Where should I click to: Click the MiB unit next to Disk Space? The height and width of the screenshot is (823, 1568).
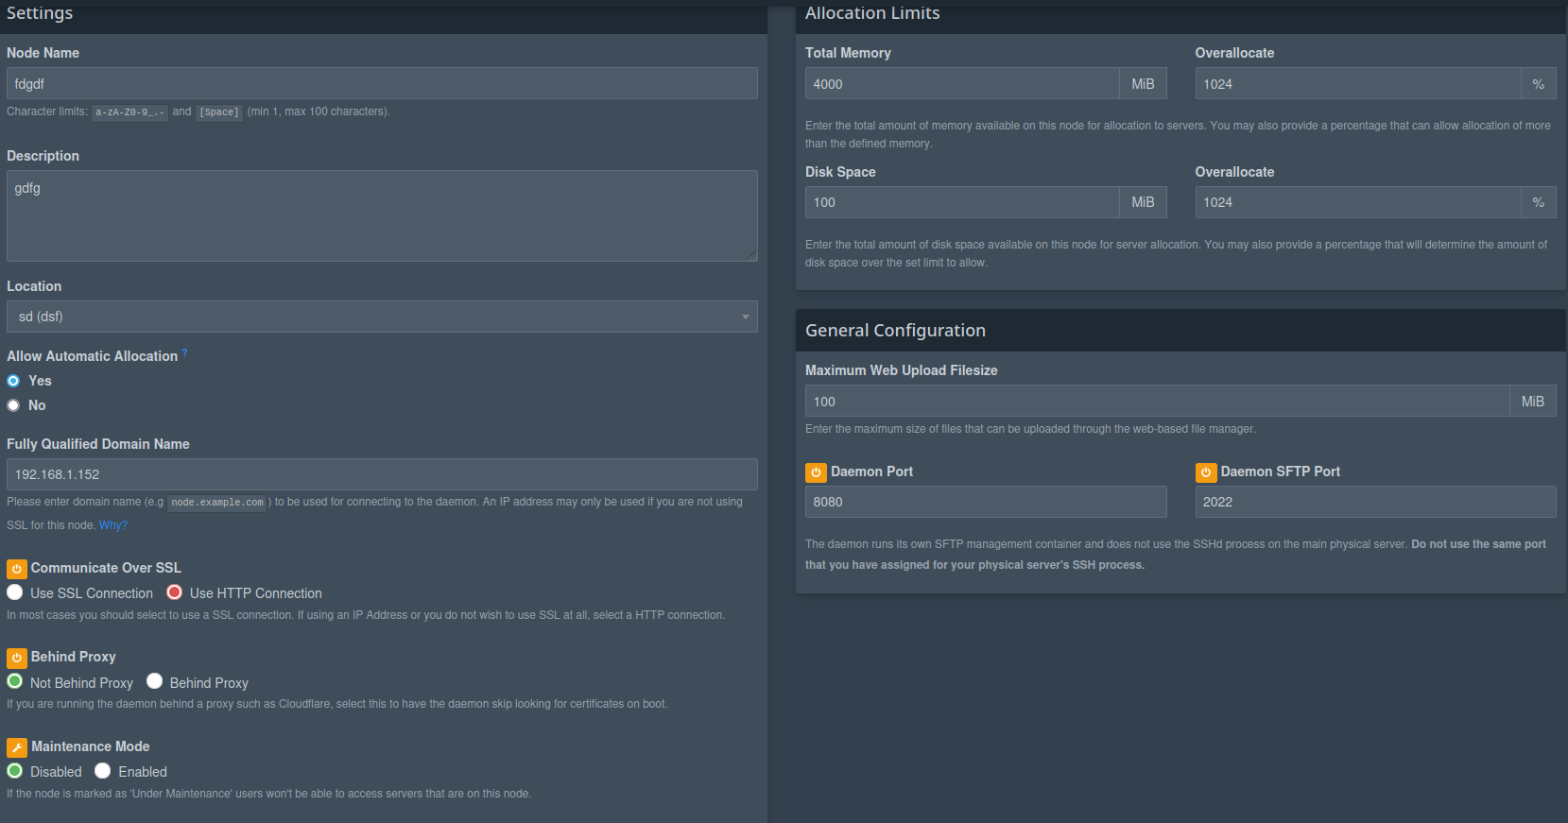(x=1144, y=202)
